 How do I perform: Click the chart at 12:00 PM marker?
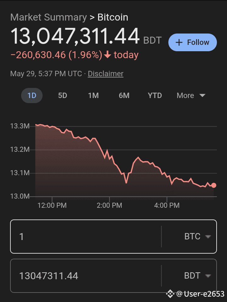coord(52,205)
